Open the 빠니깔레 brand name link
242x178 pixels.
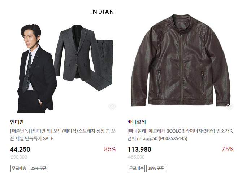point(137,122)
